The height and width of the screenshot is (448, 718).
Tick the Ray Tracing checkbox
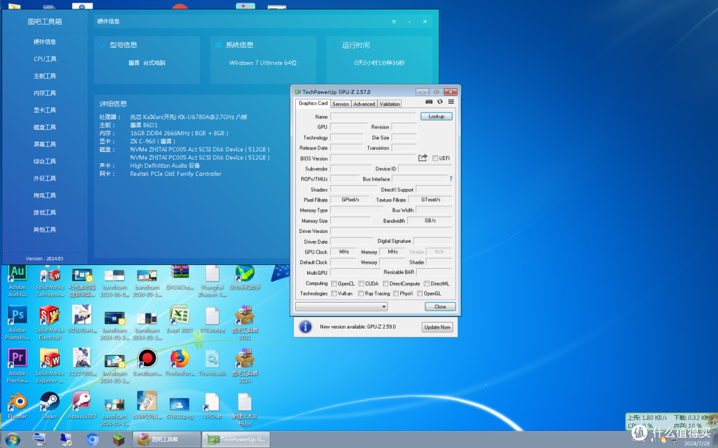pos(361,293)
